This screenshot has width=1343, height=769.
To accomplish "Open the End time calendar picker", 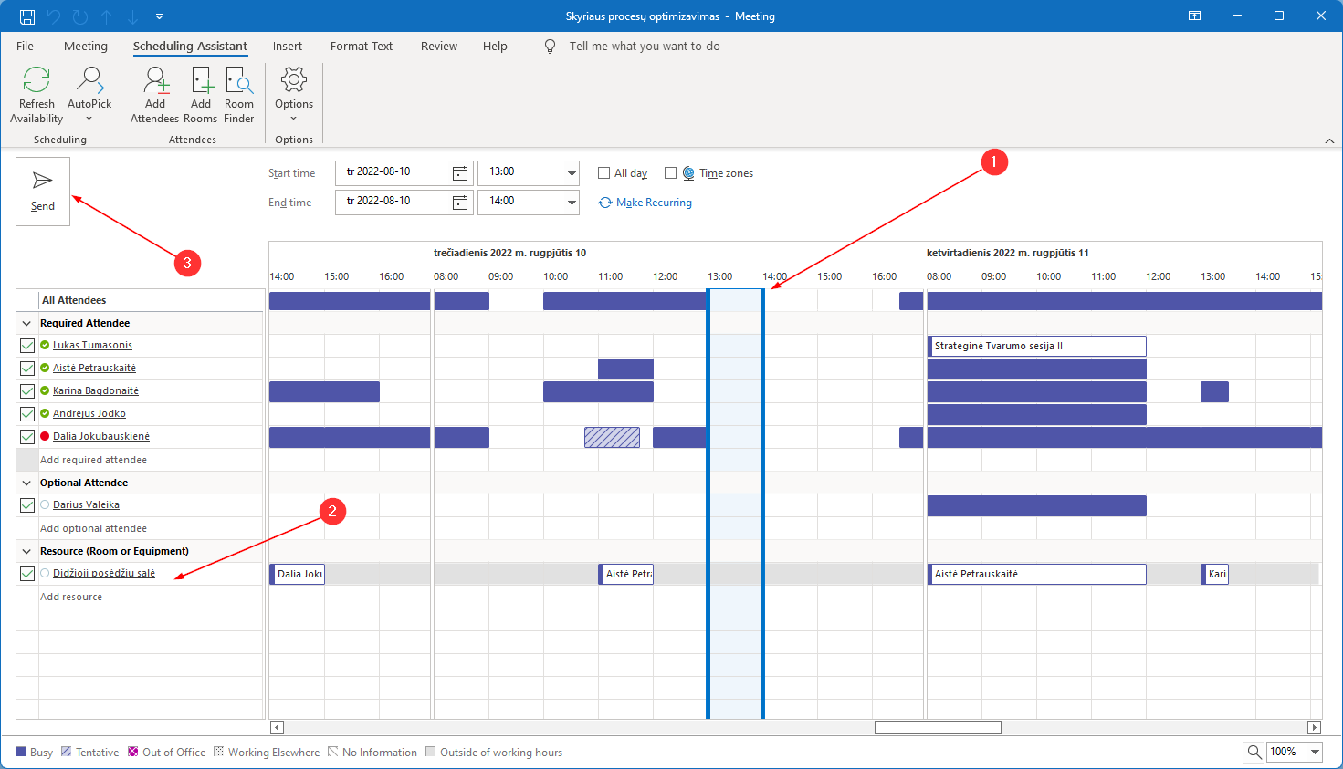I will coord(460,203).
